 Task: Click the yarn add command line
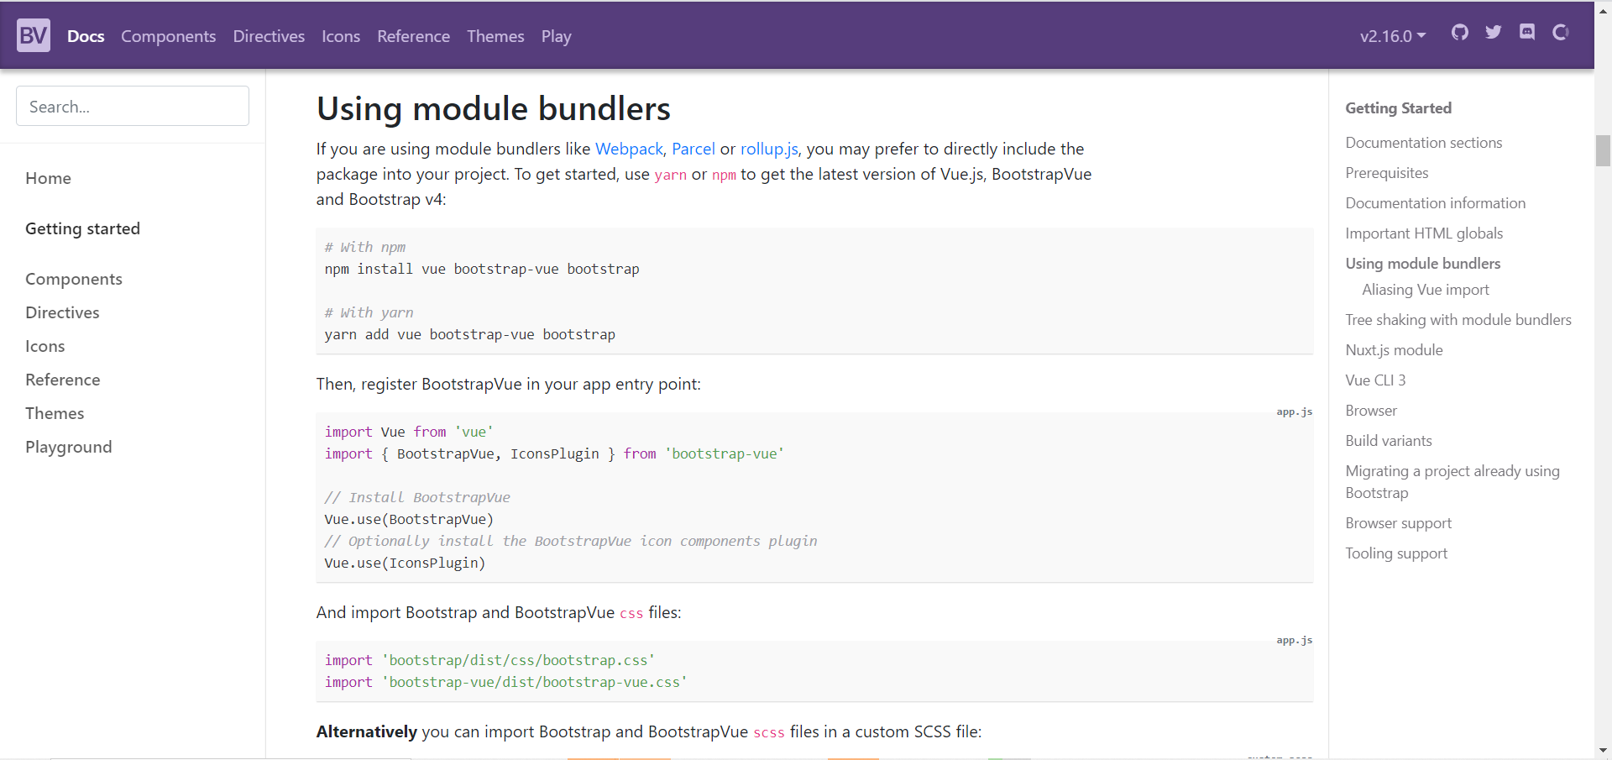[x=470, y=334]
